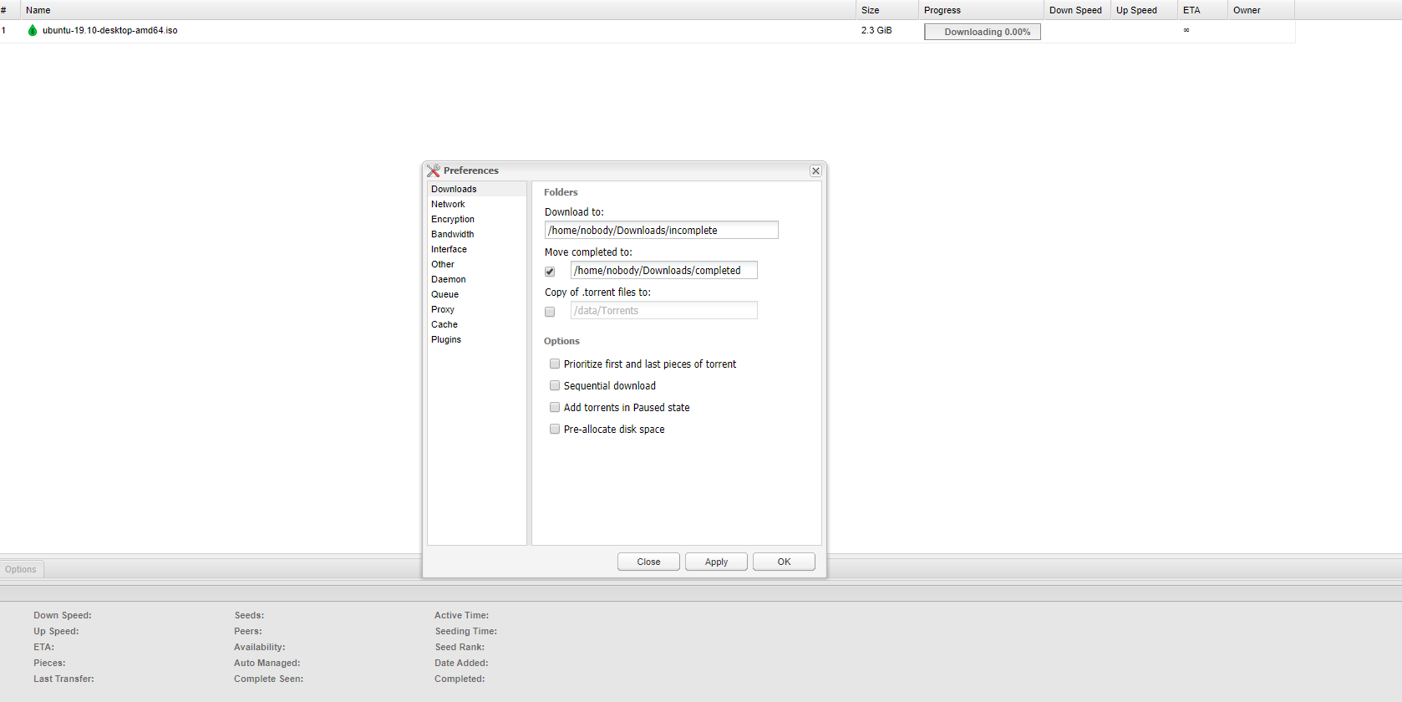Close the Preferences dialog with X

click(815, 170)
